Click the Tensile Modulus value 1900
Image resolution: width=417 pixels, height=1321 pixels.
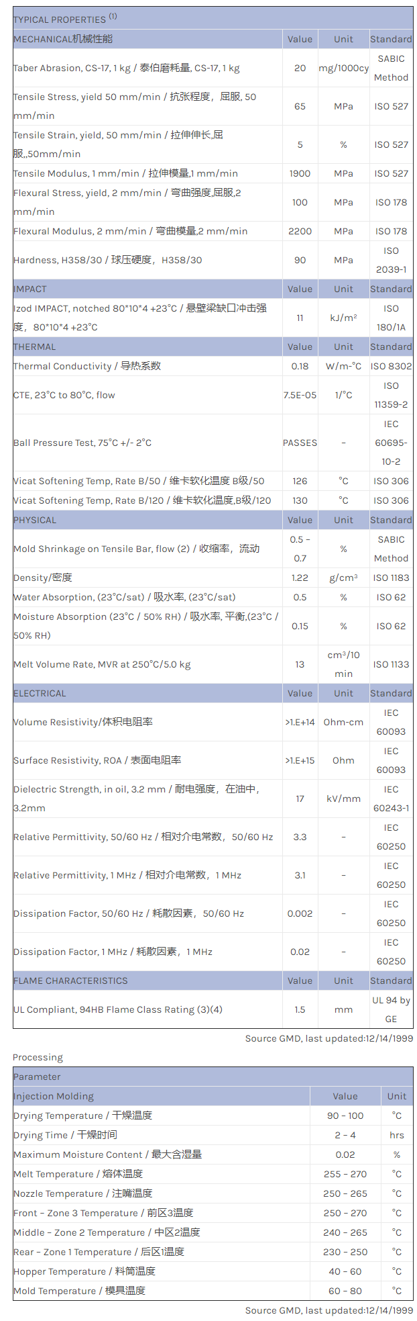[x=300, y=173]
